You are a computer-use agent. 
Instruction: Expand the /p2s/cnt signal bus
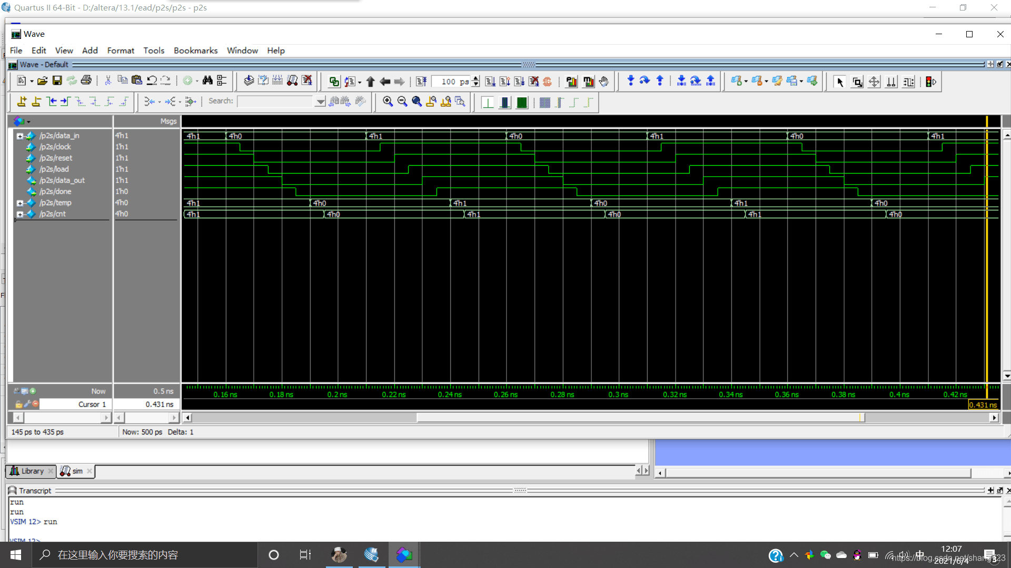[20, 215]
